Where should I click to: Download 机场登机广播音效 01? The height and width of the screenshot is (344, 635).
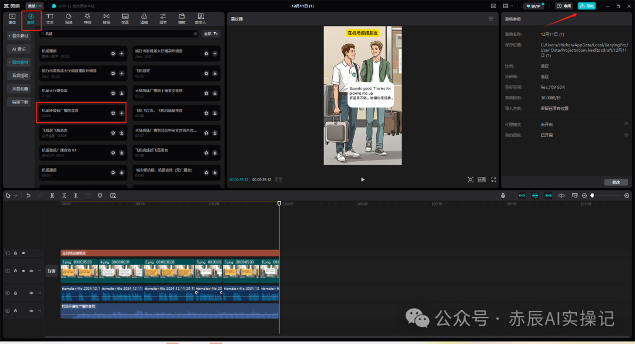click(122, 153)
